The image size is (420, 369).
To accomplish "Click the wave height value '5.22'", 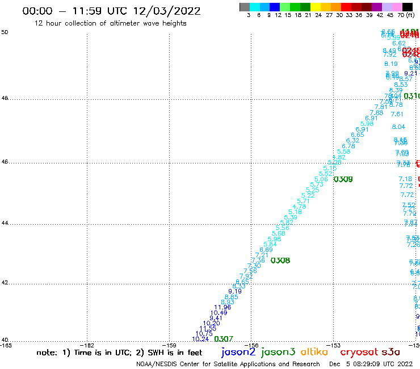I will (308, 195).
